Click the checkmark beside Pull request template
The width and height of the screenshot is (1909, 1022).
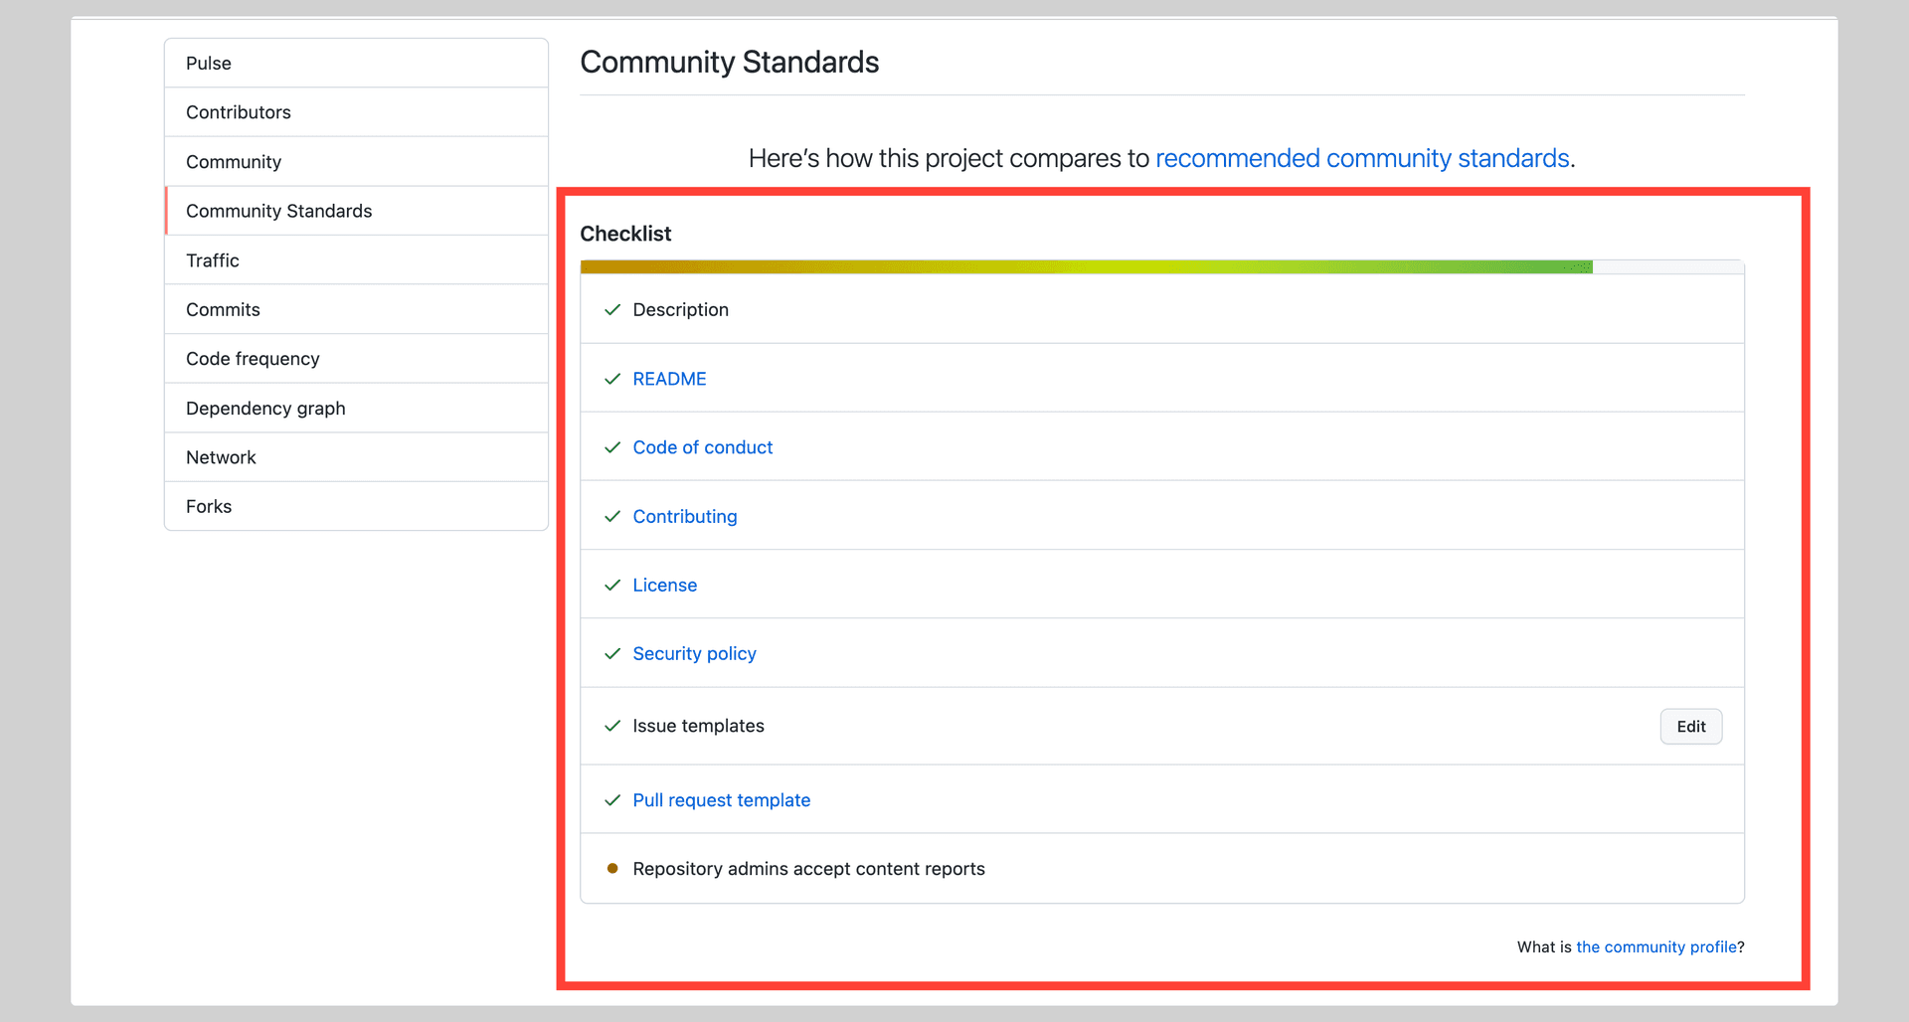612,800
